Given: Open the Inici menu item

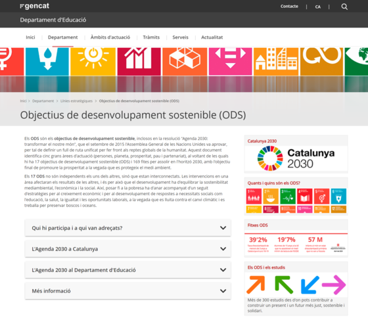Looking at the screenshot, I should pos(30,37).
